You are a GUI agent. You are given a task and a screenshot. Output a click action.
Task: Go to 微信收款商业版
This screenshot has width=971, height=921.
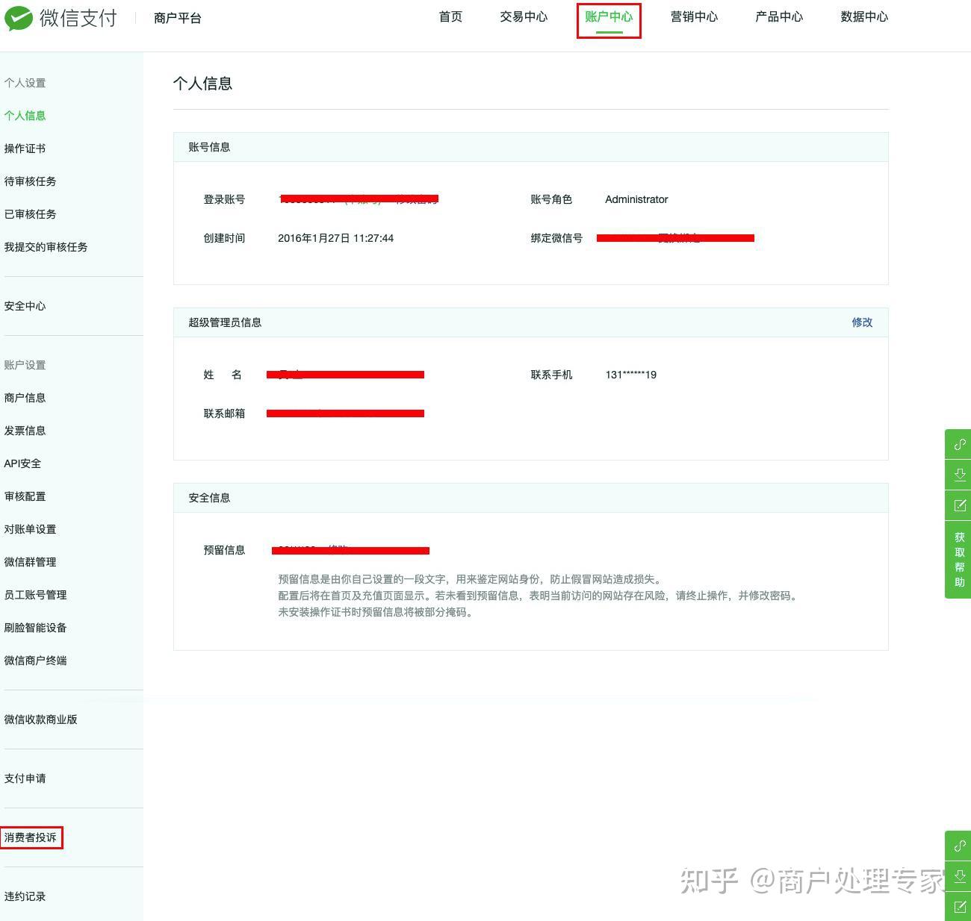tap(40, 719)
